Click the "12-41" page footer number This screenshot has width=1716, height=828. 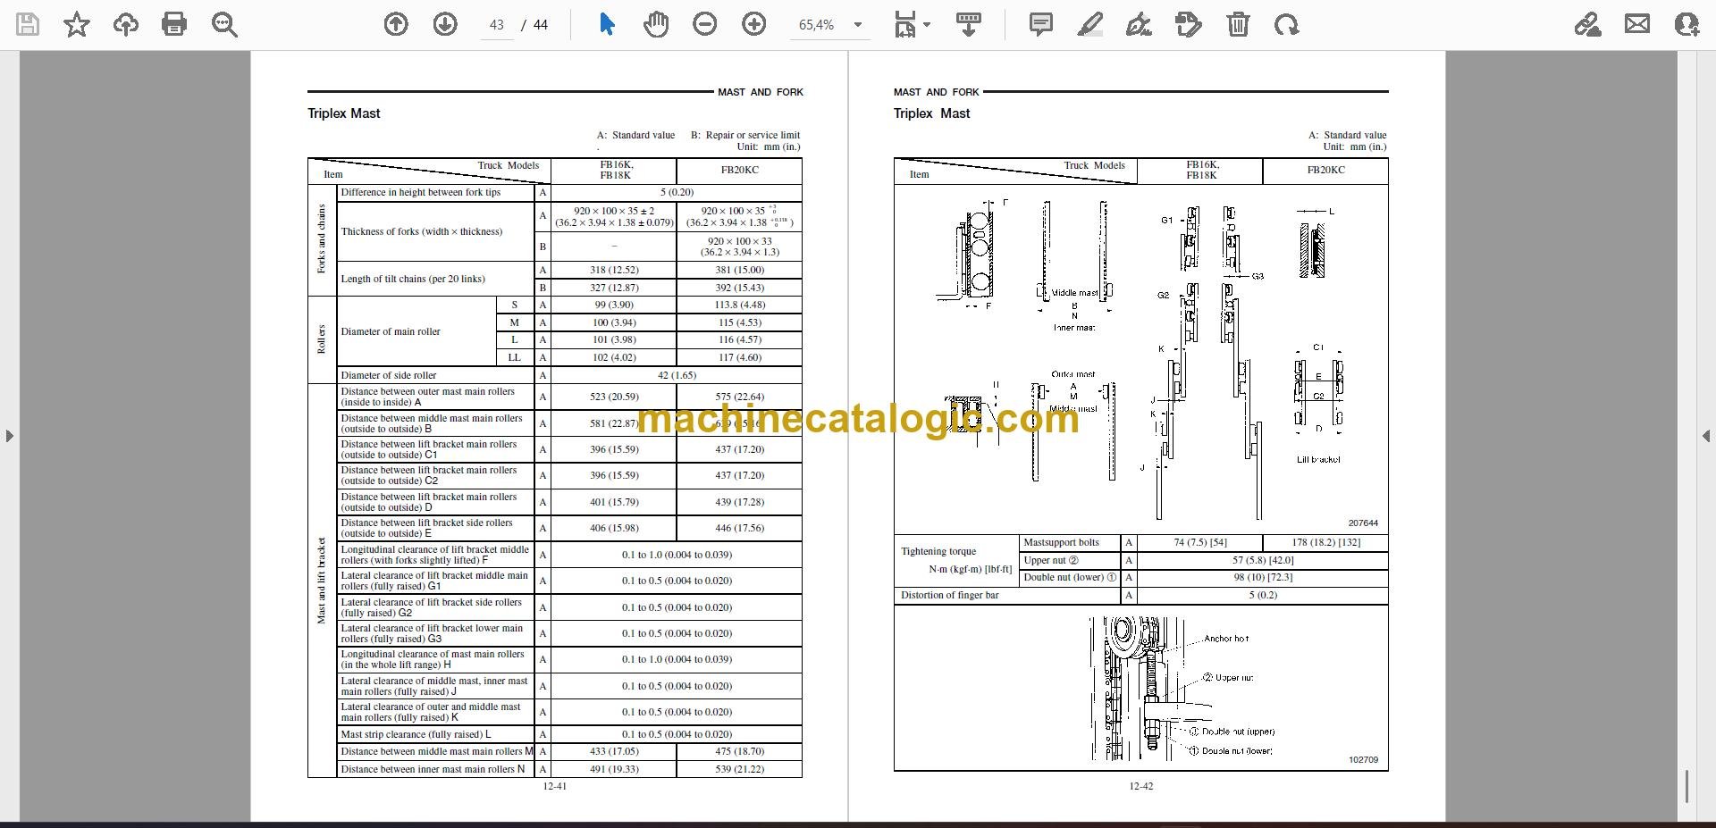pos(555,786)
